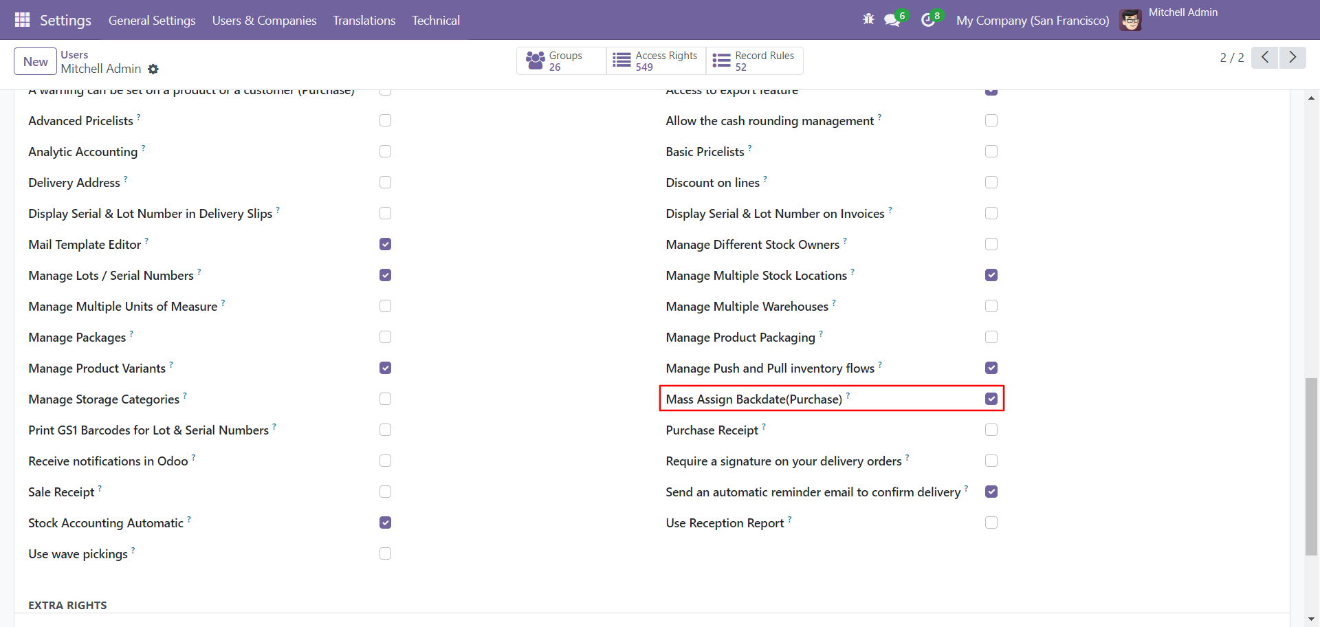Click the Users breadcrumb link

(74, 54)
